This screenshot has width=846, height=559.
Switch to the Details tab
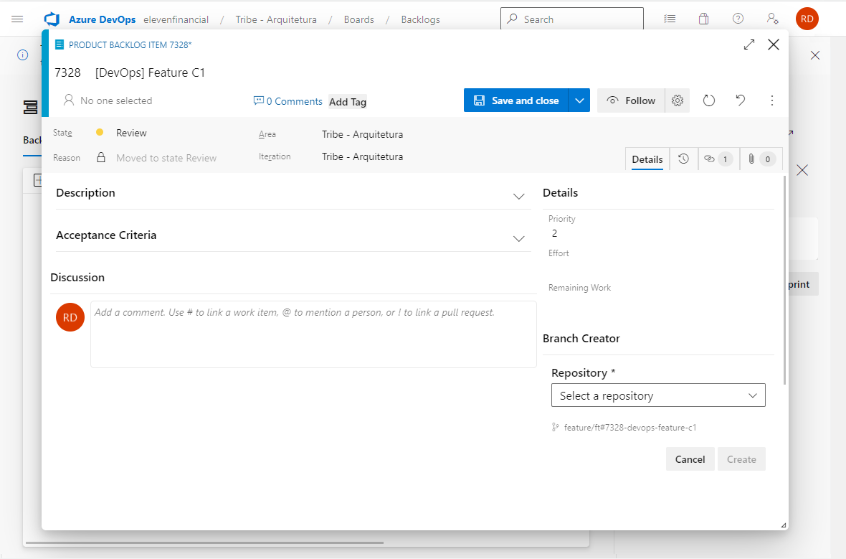pos(647,159)
